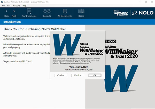155x109 pixels.
Task: Show All Documents in the toolbar
Action: (65, 11)
